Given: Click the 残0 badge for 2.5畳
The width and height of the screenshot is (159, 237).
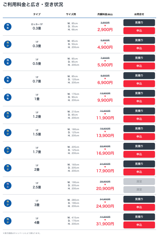Looking at the screenshot, I should point(8,186).
